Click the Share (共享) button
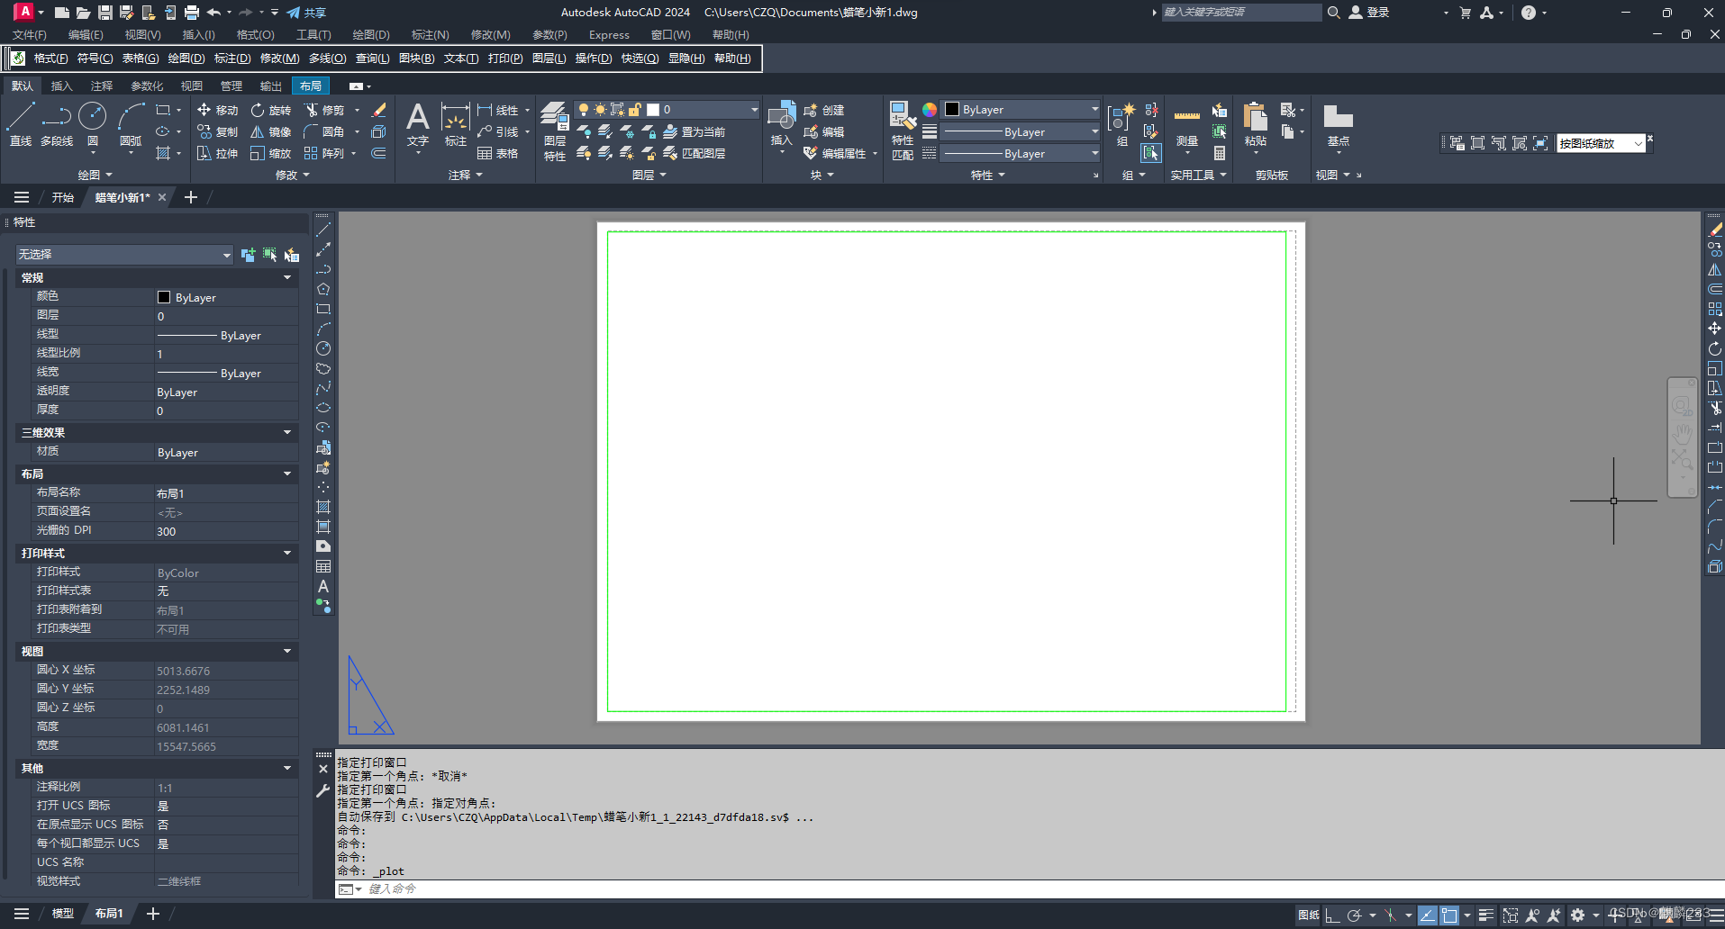This screenshot has width=1725, height=929. 306,13
